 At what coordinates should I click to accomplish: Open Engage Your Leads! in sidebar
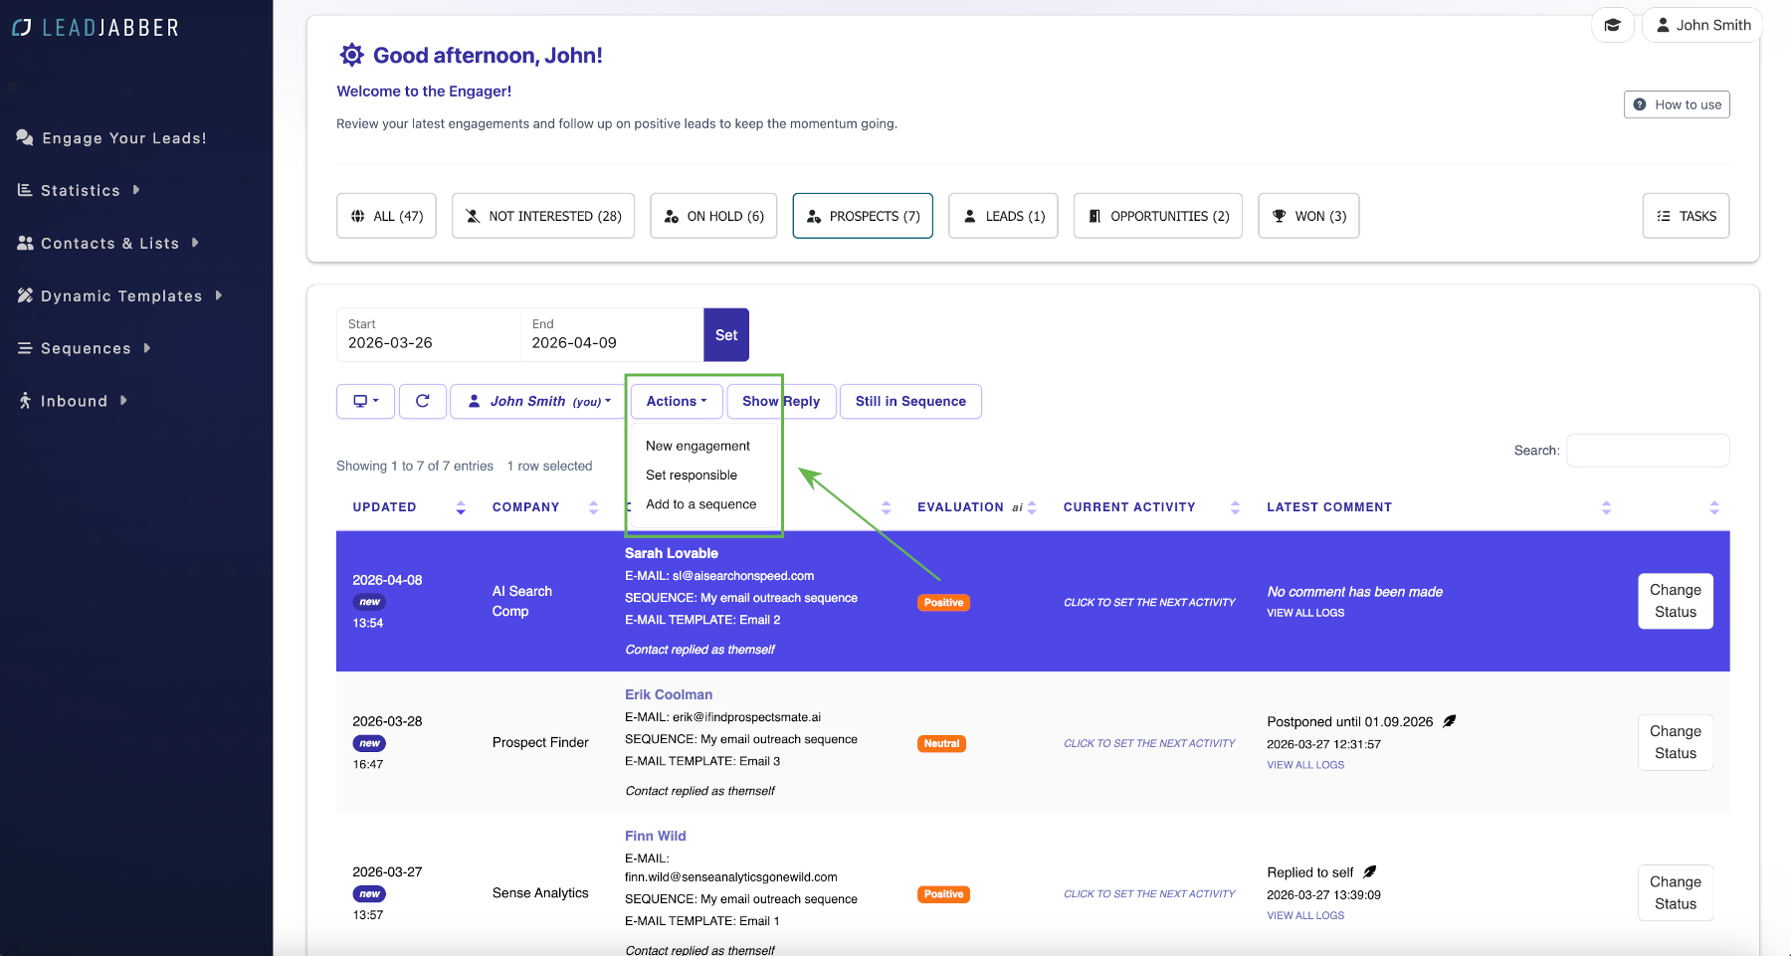pos(111,138)
